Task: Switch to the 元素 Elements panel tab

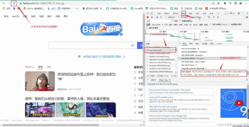Action: coord(159,14)
